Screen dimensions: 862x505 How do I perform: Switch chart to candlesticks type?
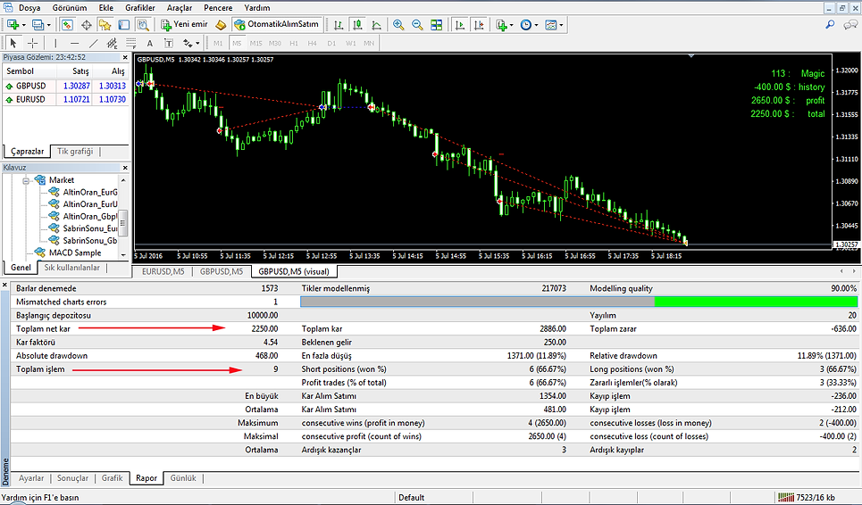coord(357,25)
